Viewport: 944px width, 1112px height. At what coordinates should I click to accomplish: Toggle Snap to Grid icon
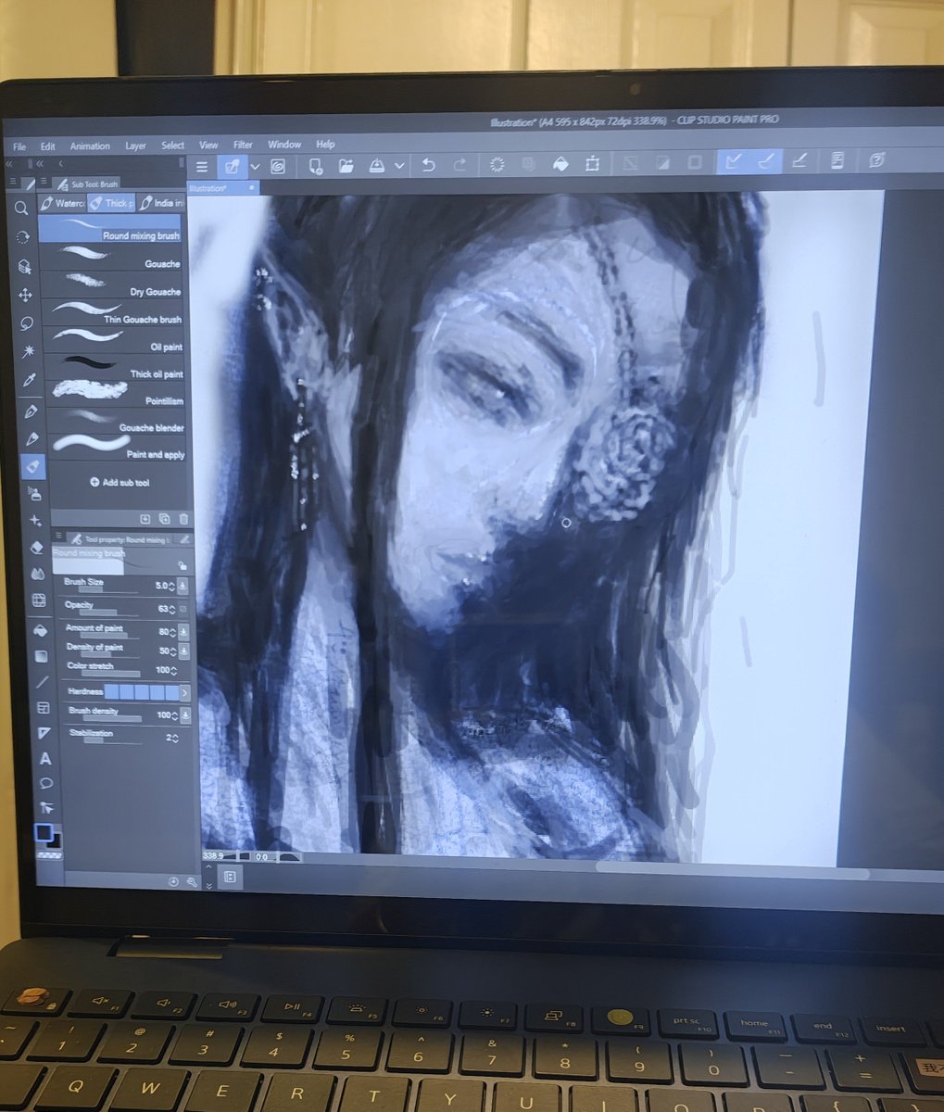pos(799,161)
